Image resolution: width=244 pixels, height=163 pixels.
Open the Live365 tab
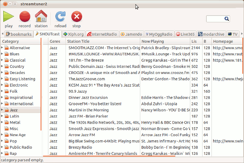pyautogui.click(x=185, y=34)
